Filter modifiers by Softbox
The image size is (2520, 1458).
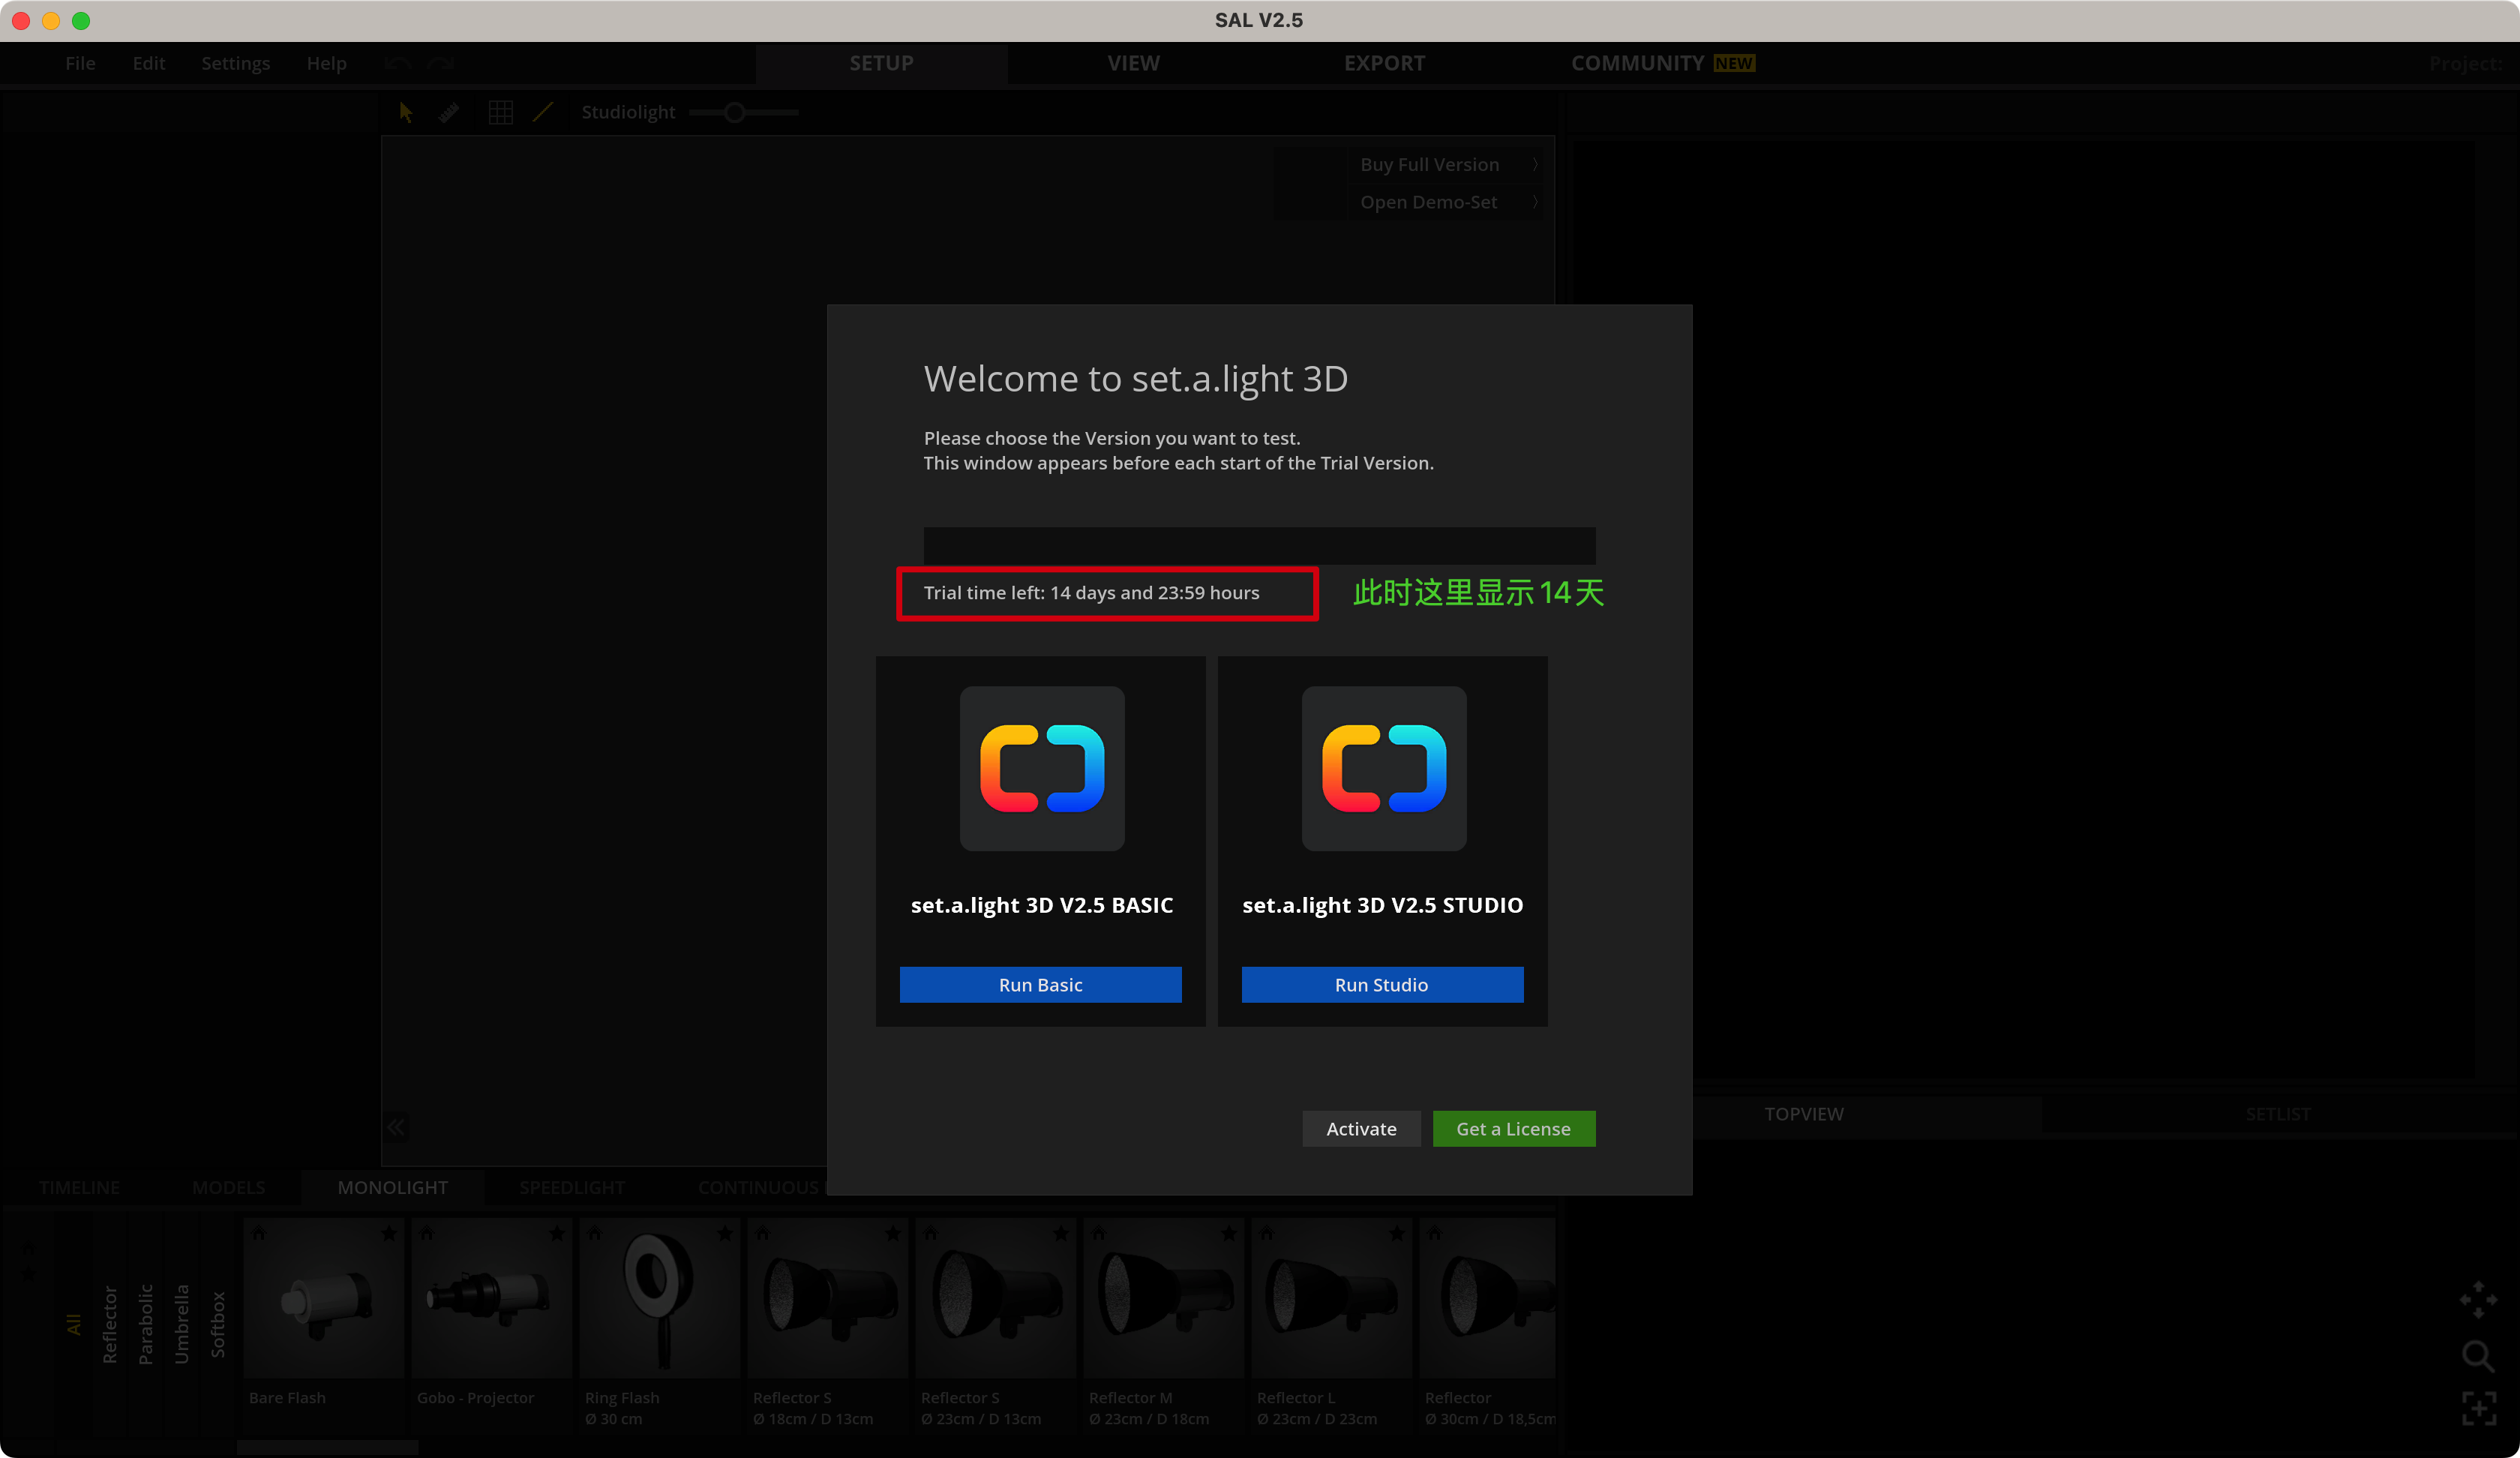click(217, 1325)
